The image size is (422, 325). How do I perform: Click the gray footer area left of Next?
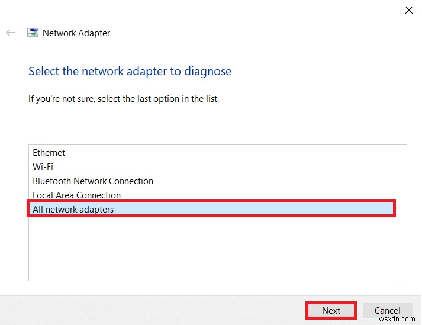tap(148, 310)
